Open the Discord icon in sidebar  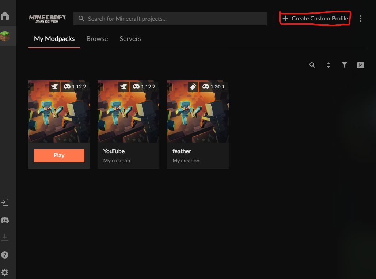(5, 220)
